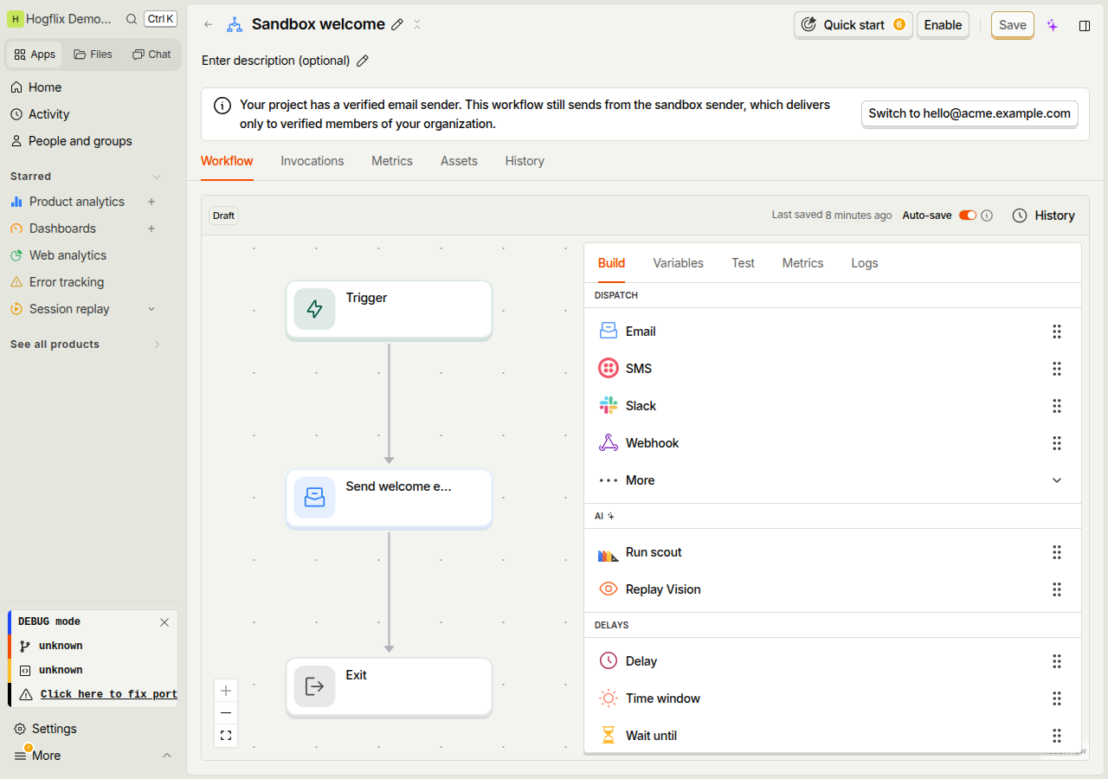
Task: Click the Save button
Action: 1013,25
